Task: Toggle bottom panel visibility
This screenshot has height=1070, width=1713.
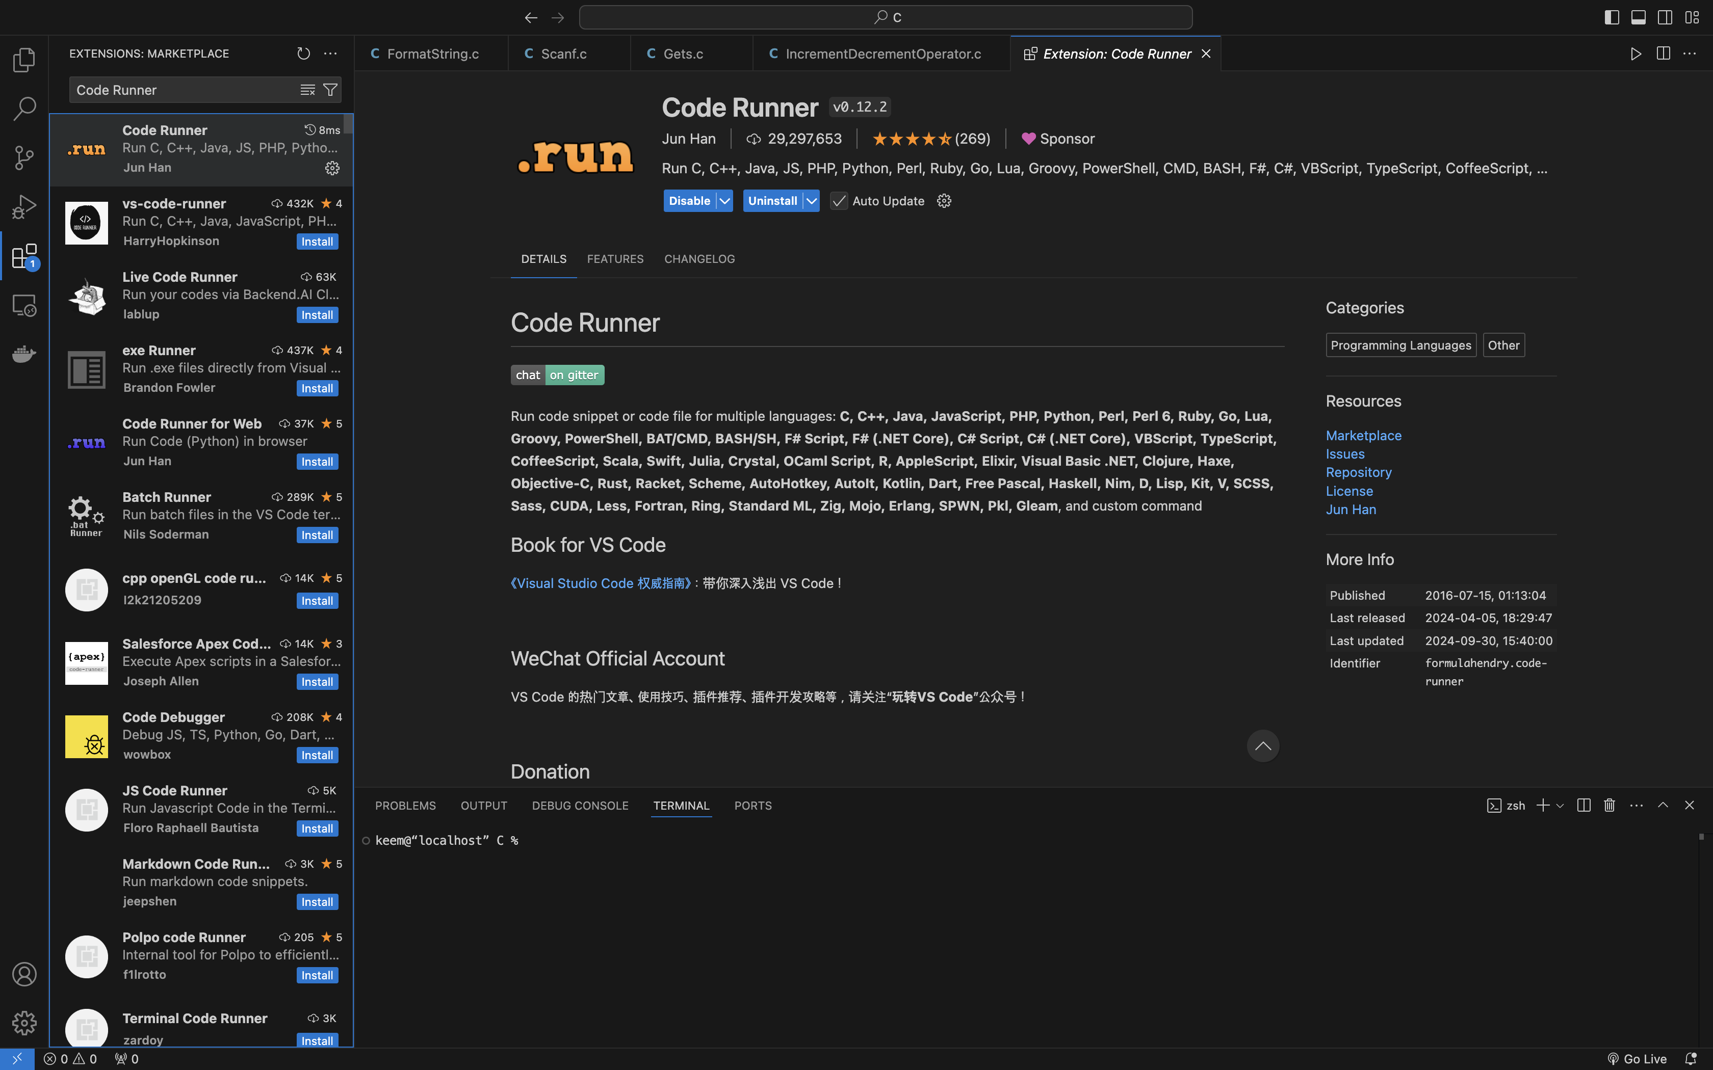Action: (1639, 18)
